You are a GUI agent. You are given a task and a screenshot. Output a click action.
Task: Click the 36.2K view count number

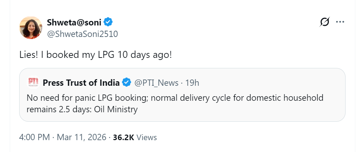(x=124, y=137)
